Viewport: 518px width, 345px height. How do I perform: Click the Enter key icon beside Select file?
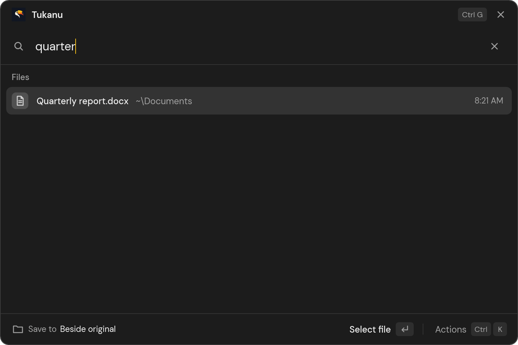point(405,329)
